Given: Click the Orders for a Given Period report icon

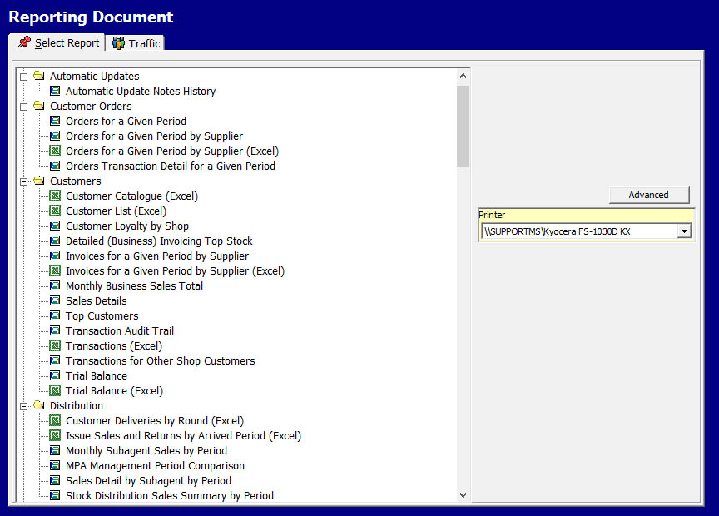Looking at the screenshot, I should tap(55, 121).
